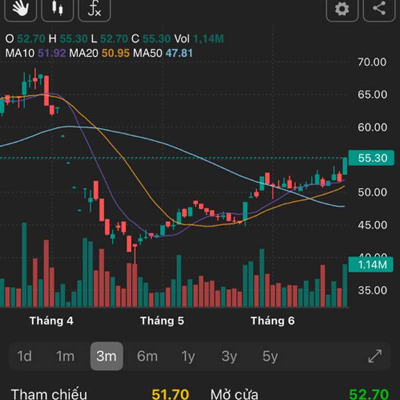
Task: Tap the last green volume bar
Action: [345, 285]
